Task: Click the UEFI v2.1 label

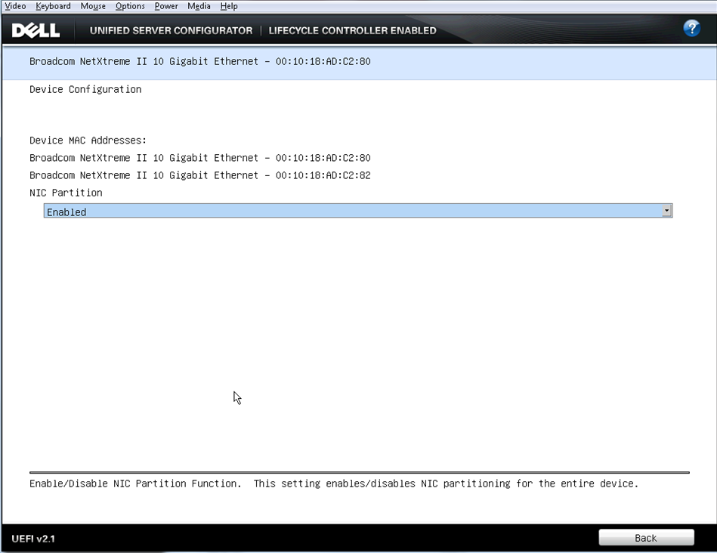Action: coord(33,539)
